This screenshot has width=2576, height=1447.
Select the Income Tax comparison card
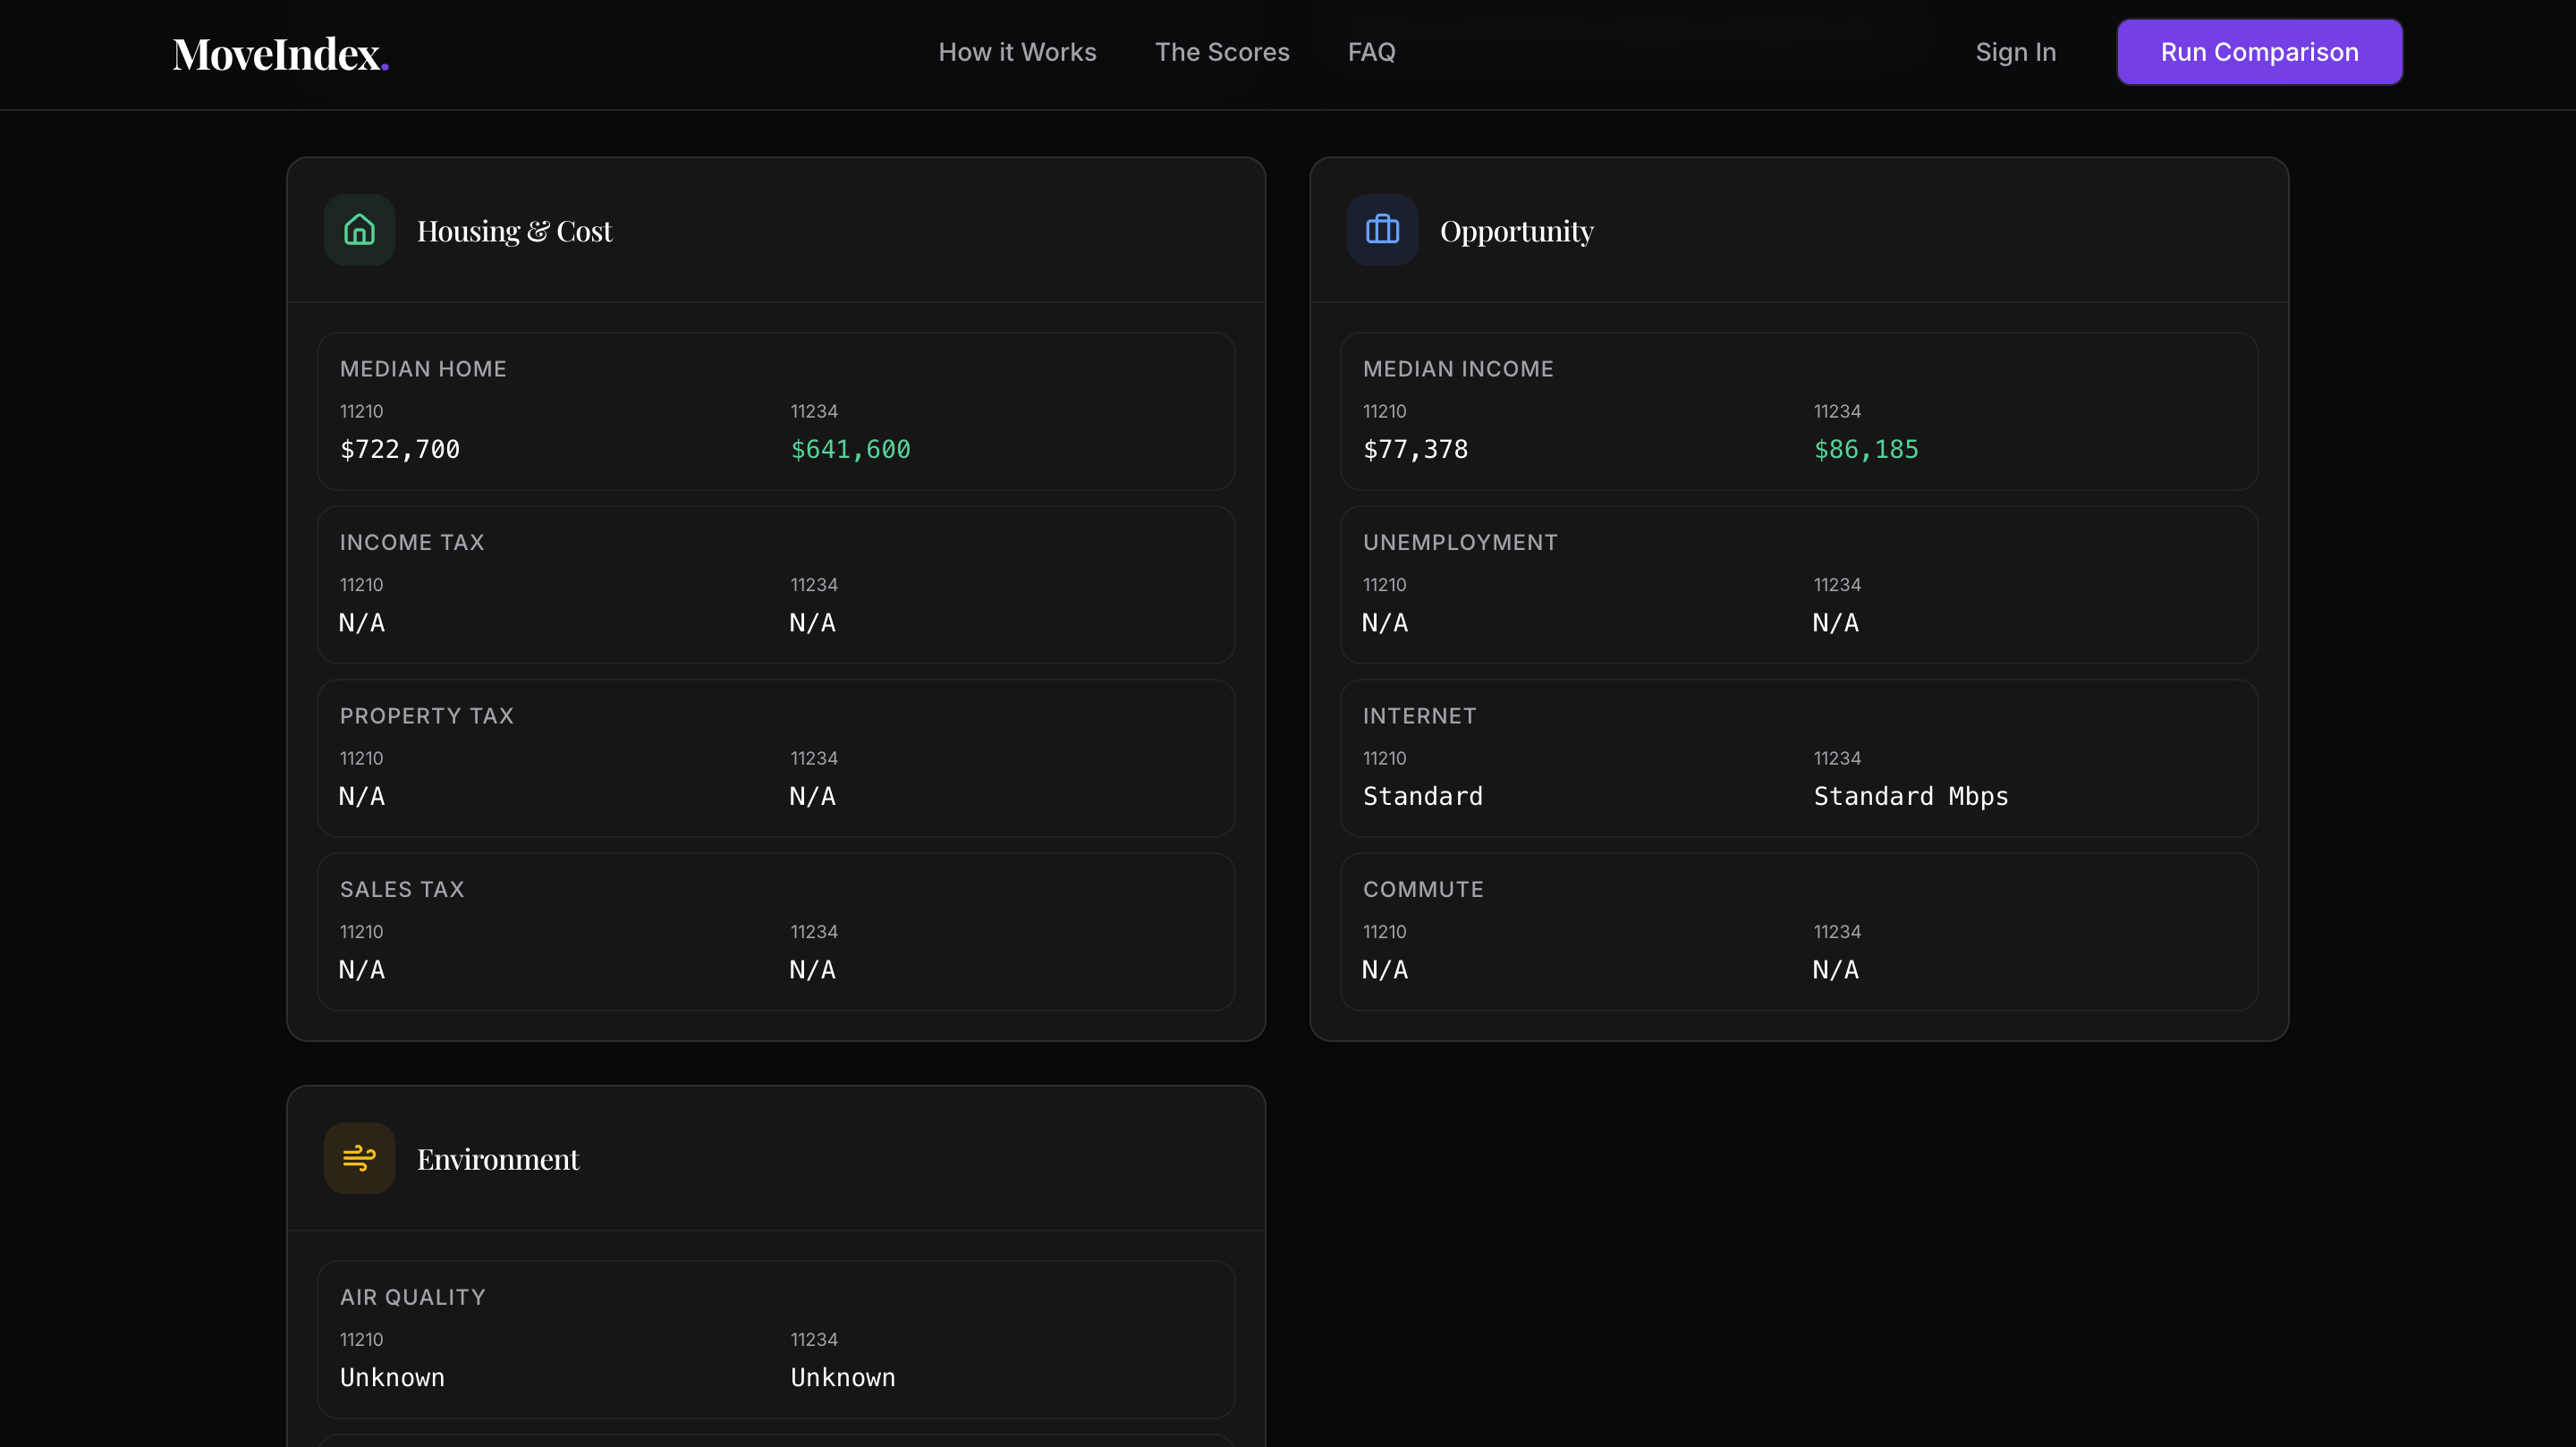[x=775, y=585]
